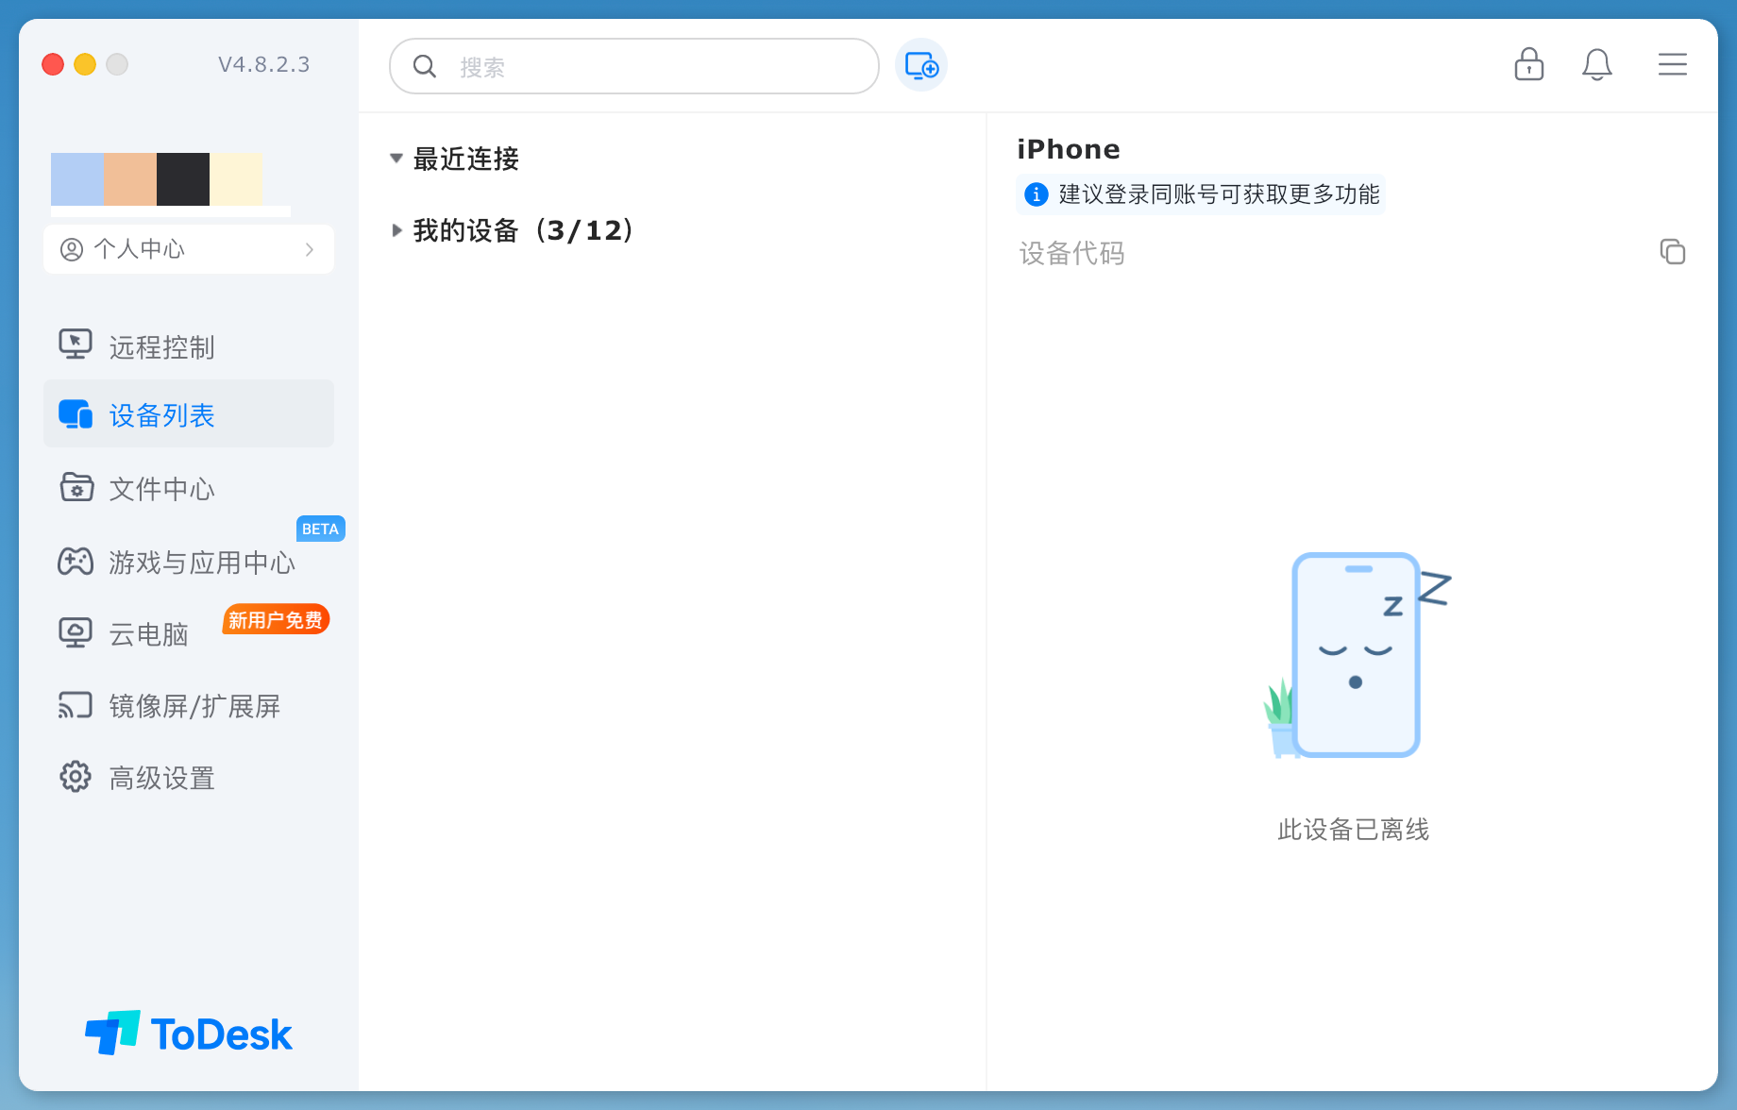Select the black color swatch
The image size is (1737, 1110).
point(183,178)
